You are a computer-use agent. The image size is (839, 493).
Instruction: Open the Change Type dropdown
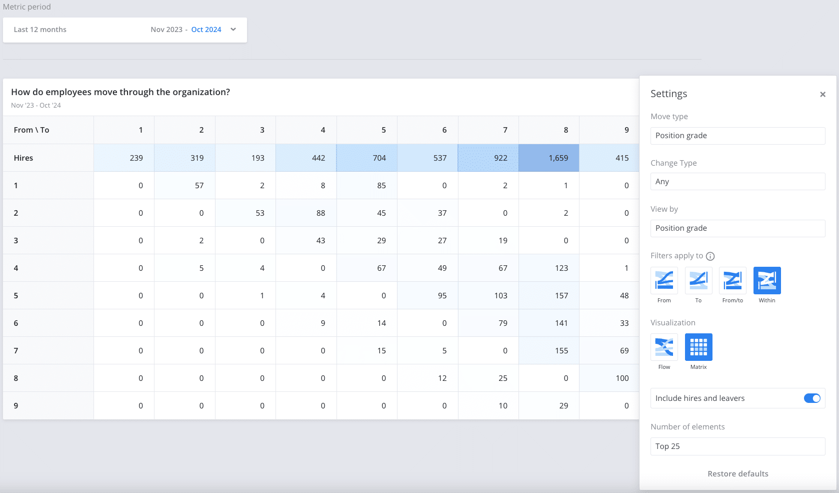[x=737, y=181]
